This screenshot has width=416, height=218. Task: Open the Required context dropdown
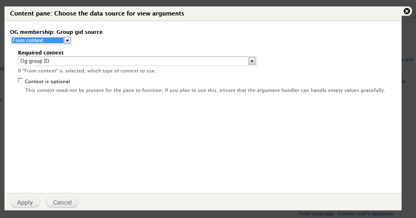coord(137,61)
